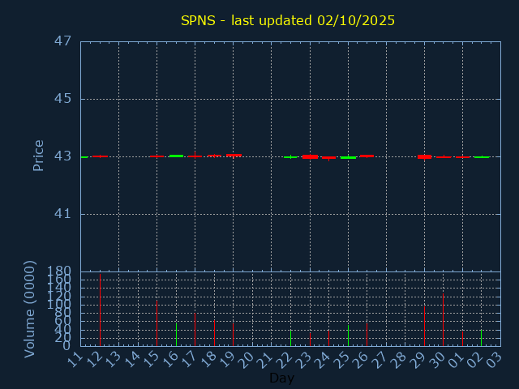
Task: Select the 45 price tick label
Action: coord(64,99)
